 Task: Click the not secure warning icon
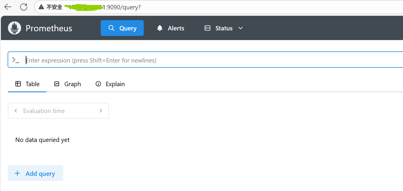pos(41,7)
